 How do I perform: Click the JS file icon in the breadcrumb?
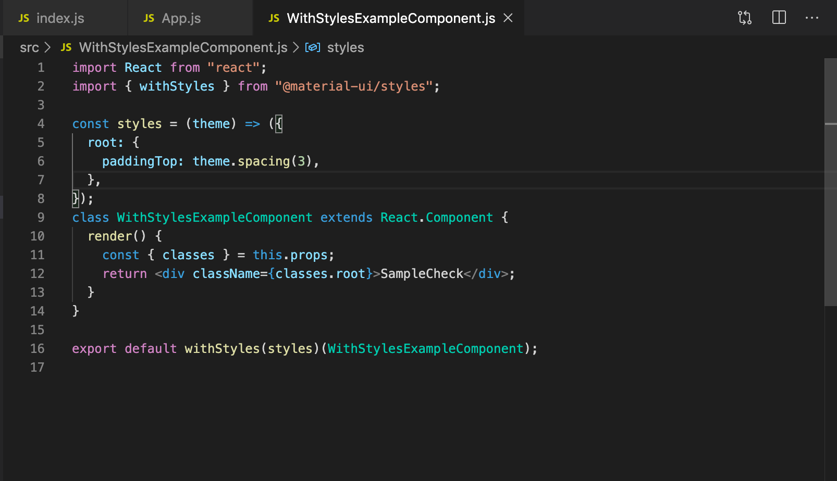coord(66,47)
